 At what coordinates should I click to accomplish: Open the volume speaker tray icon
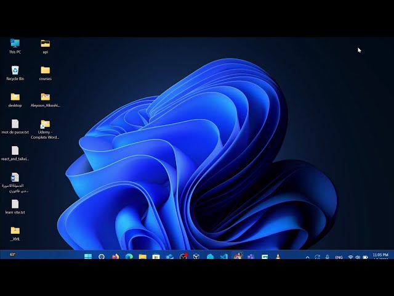[x=358, y=257]
